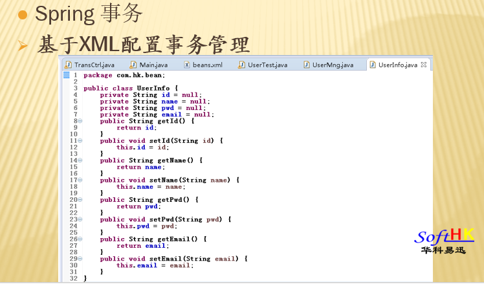
Task: Click the blue marker beside line 1
Action: coord(67,75)
